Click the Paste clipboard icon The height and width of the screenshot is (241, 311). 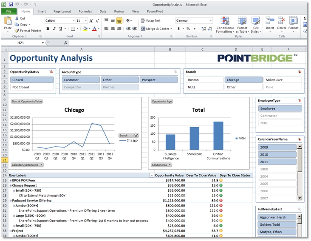(8, 21)
